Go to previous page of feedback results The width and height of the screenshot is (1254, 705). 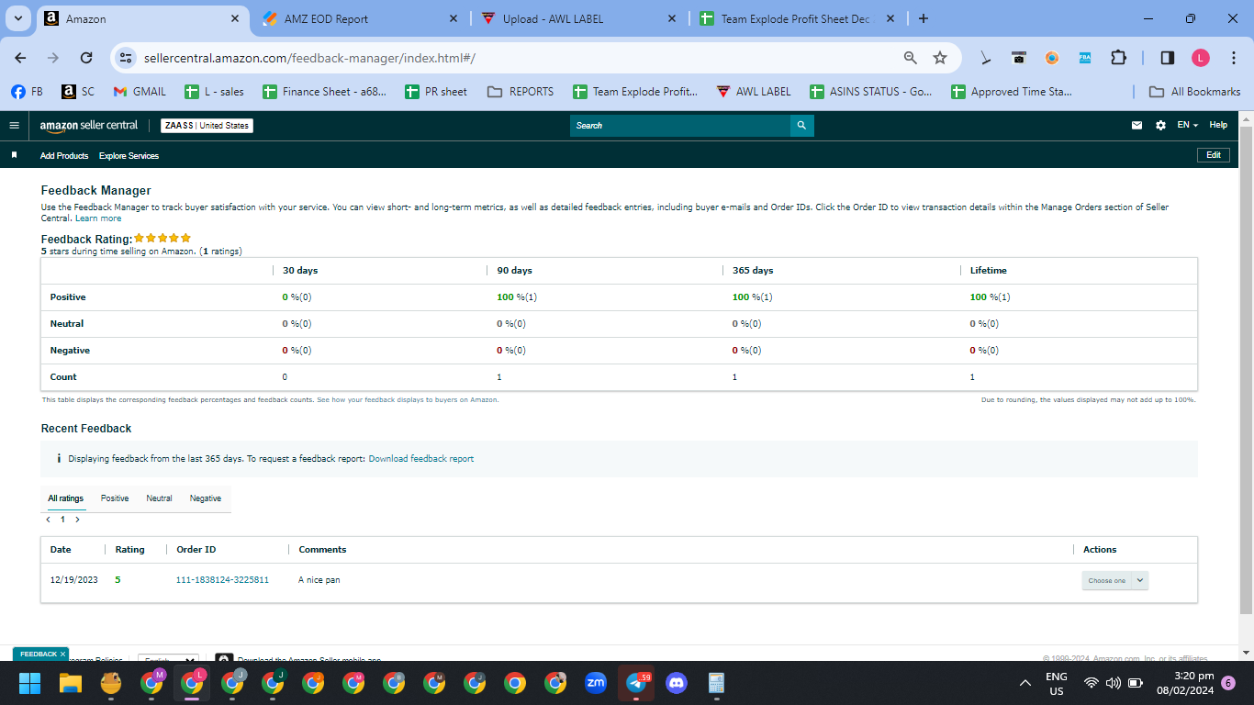pos(48,520)
